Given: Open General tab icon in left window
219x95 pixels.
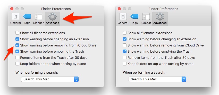Looking at the screenshot, I should (16, 16).
